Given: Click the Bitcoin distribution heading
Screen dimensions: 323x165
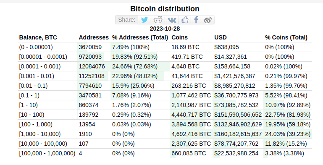Looking at the screenshot, I should 165,9.
